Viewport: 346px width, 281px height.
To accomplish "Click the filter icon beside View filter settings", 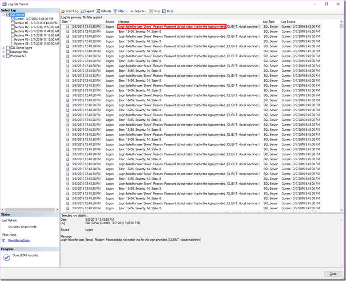I will [3, 240].
